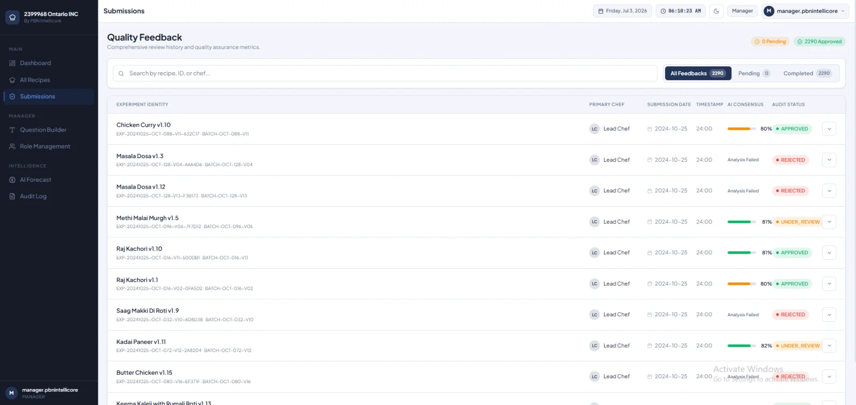Expand the Saag Makki Di Roti v1.9 row
This screenshot has height=405, width=856.
(829, 315)
